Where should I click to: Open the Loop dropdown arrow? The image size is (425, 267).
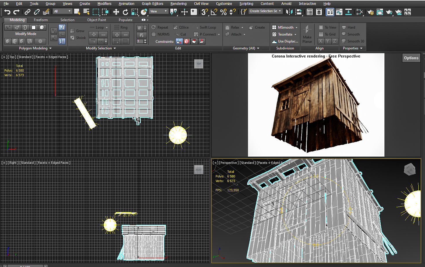[107, 27]
